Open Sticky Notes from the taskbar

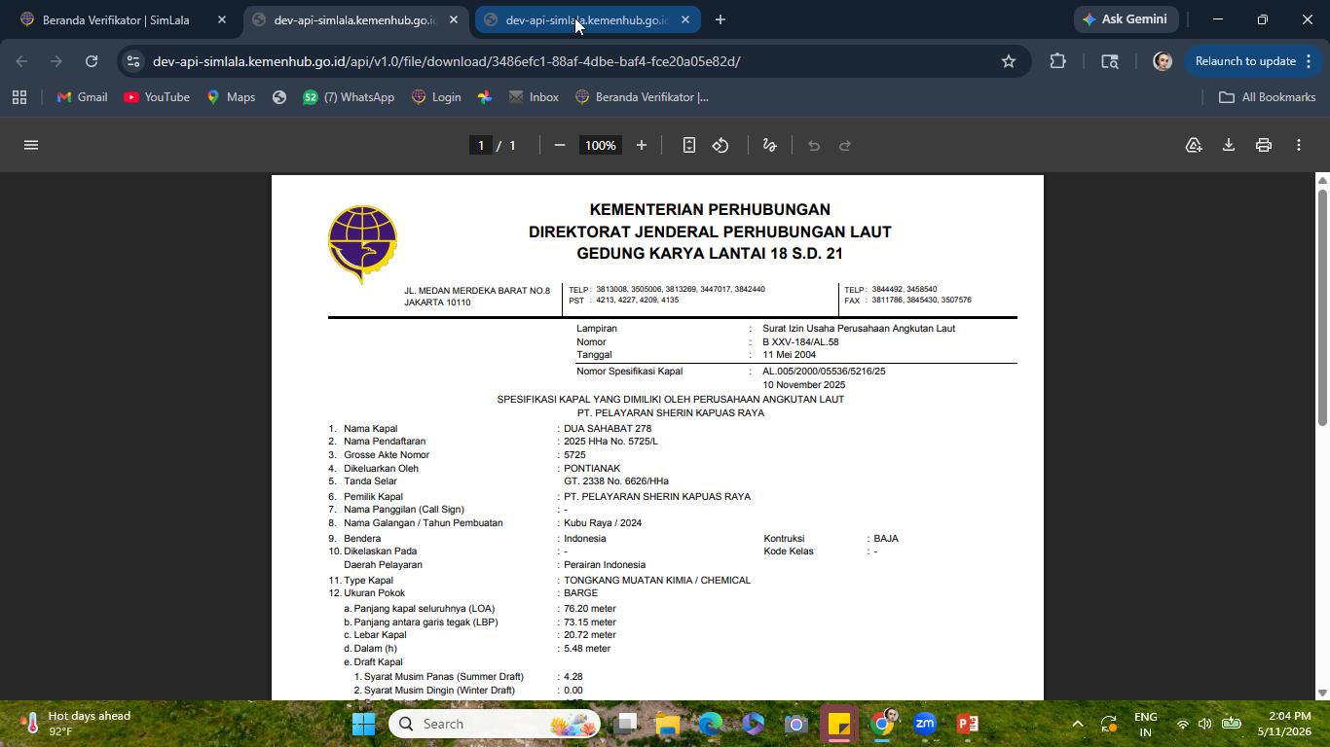839,724
